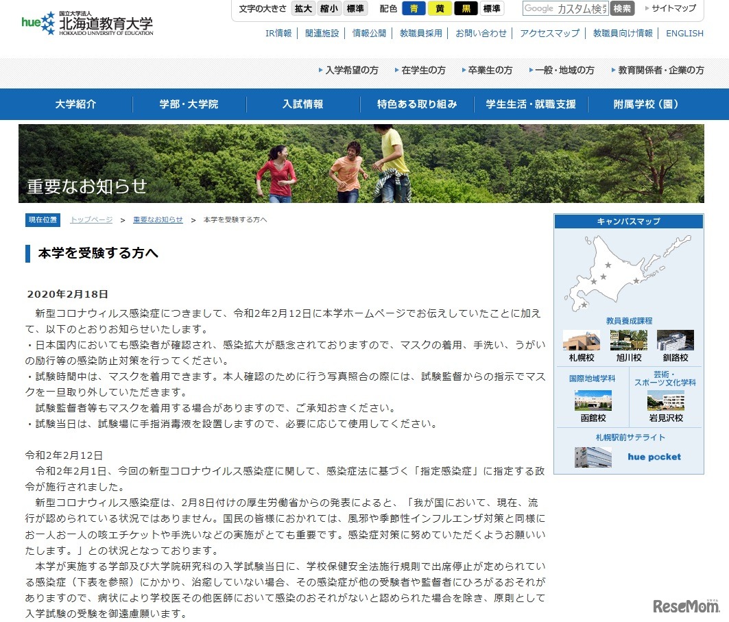729x622 pixels.
Task: Expand the 卒業生の方 menu
Action: coord(490,69)
